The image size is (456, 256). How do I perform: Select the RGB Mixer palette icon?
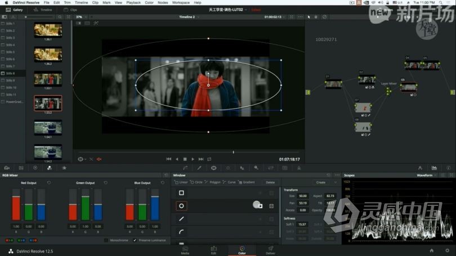[x=50, y=168]
